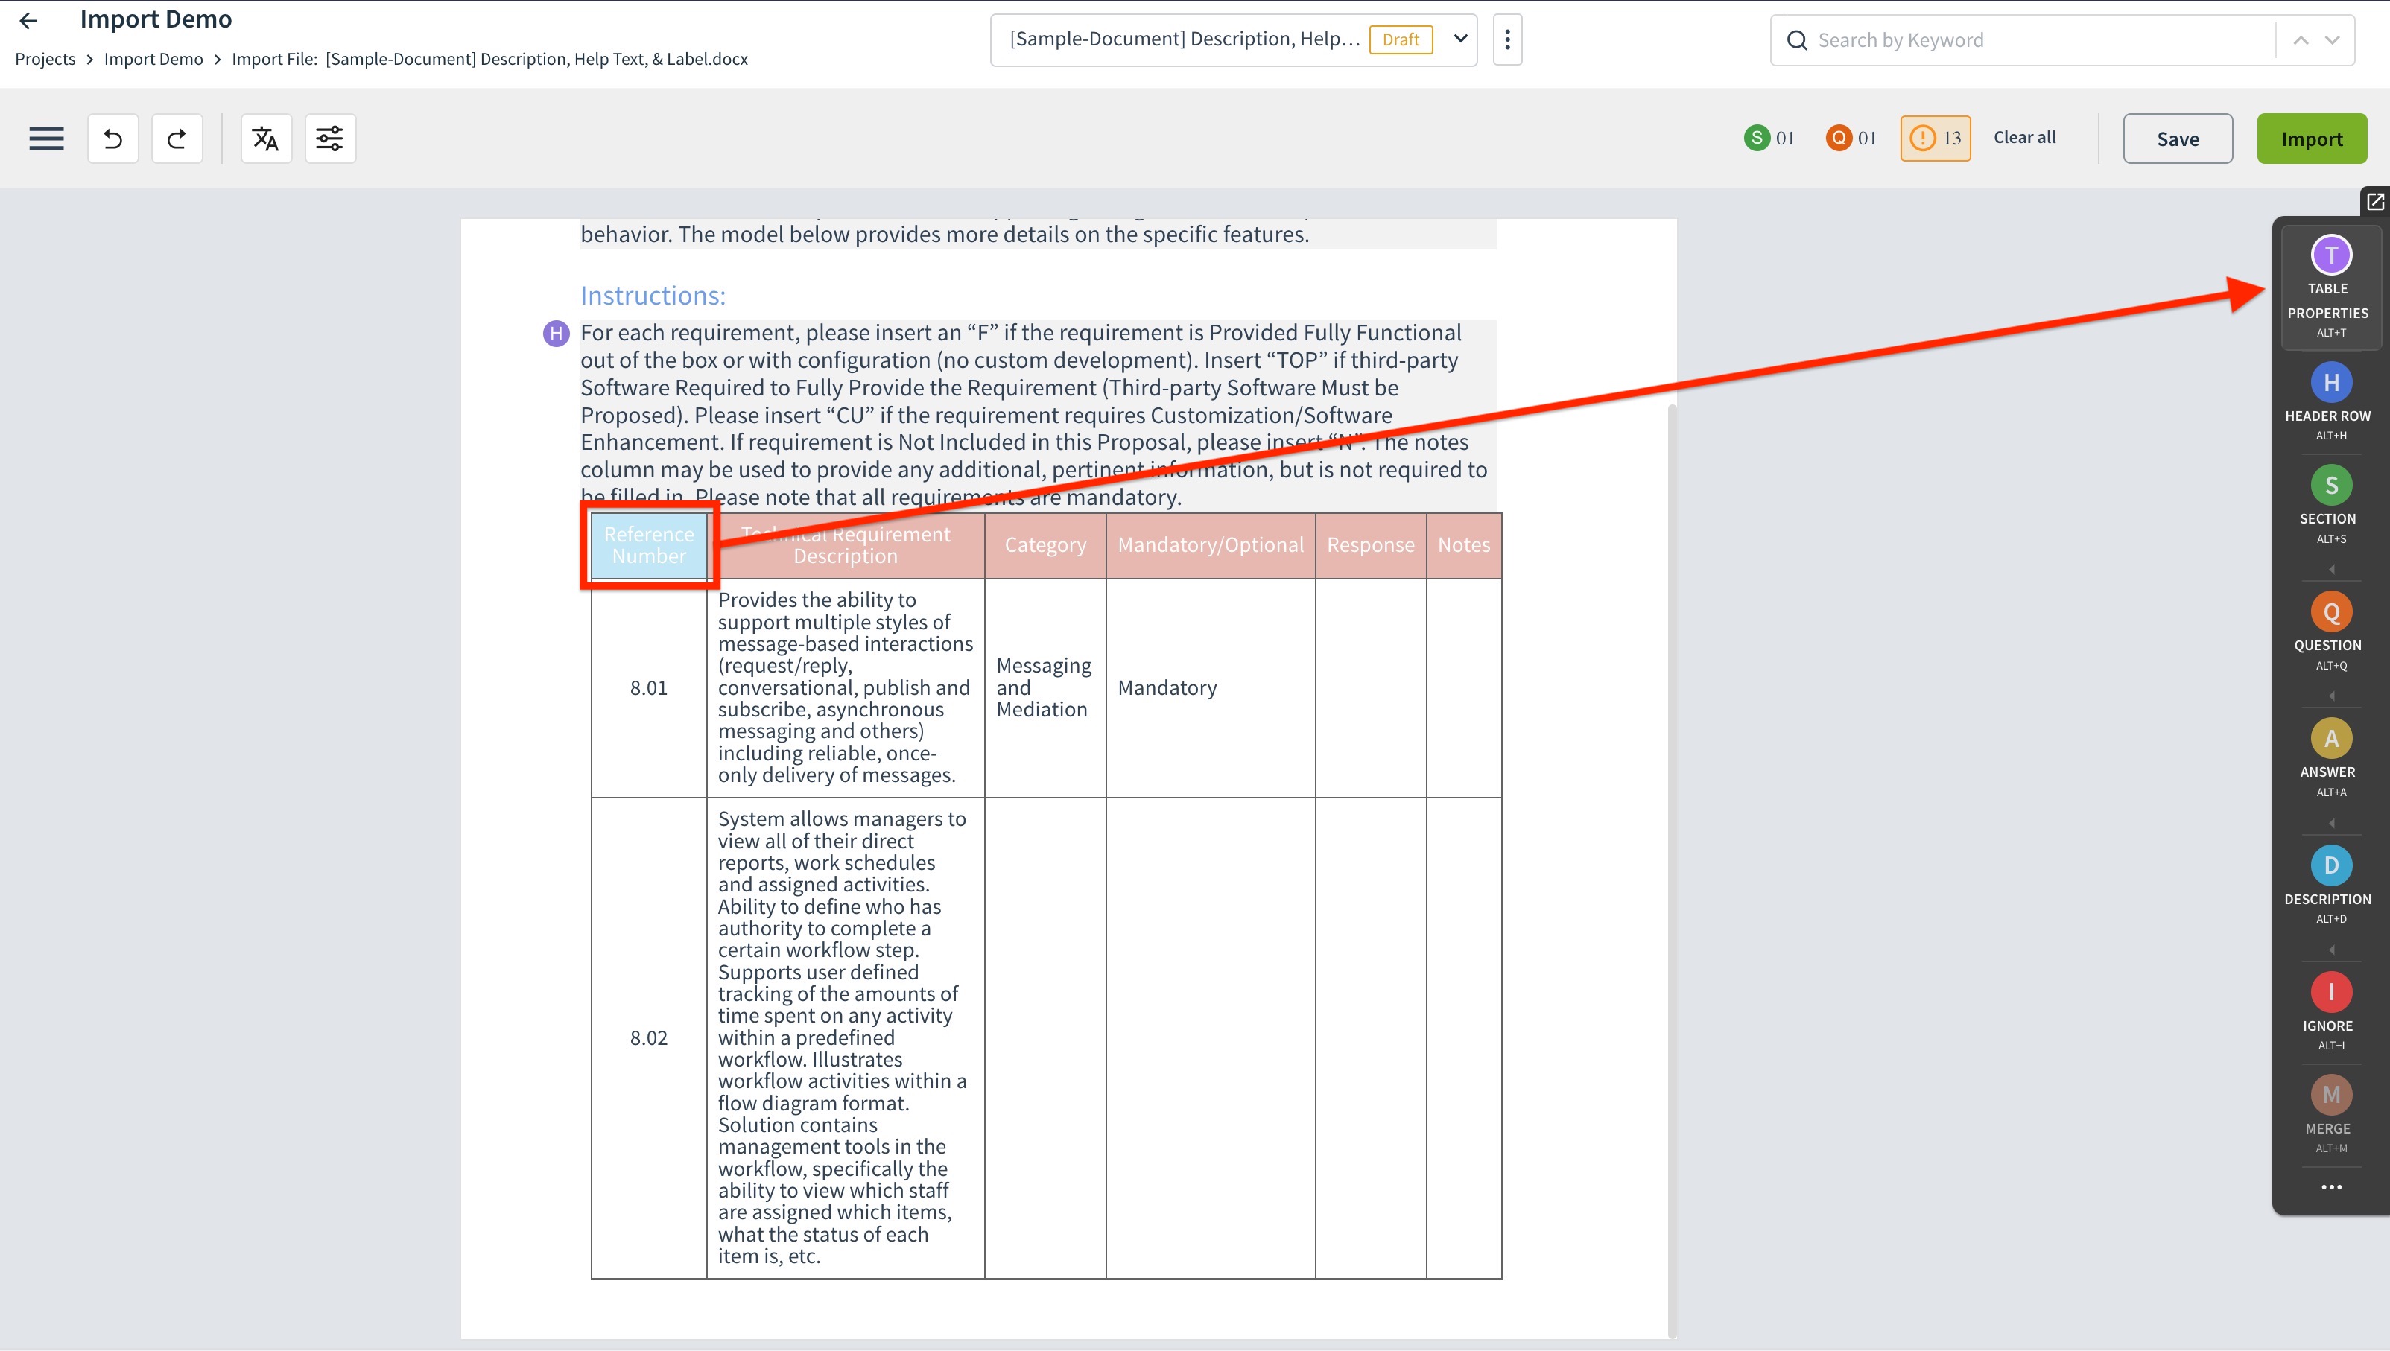Pop out the tagging panel
Screen dimensions: 2390x1351
(x=2374, y=201)
